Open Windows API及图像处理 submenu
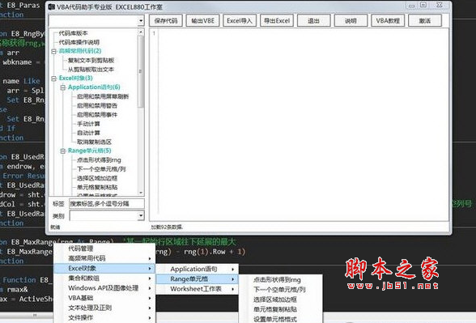Image resolution: width=476 pixels, height=323 pixels. tap(104, 288)
